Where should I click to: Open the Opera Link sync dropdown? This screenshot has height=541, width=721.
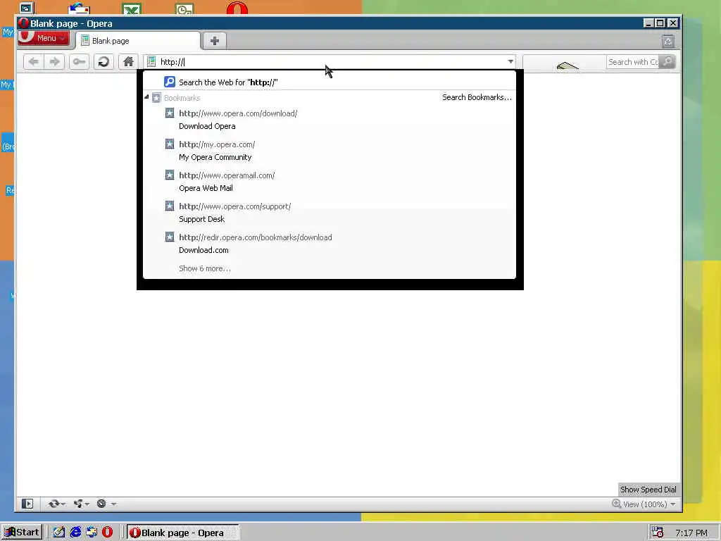[x=56, y=504]
